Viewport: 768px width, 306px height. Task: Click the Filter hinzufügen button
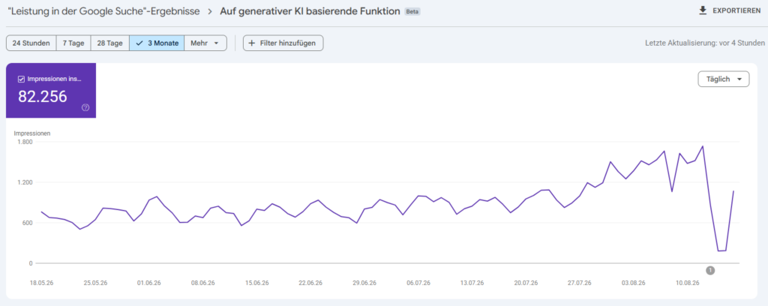283,43
